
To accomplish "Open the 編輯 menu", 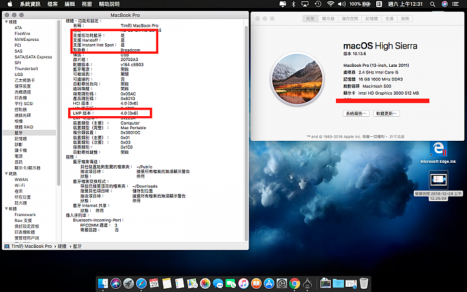I will [70, 4].
